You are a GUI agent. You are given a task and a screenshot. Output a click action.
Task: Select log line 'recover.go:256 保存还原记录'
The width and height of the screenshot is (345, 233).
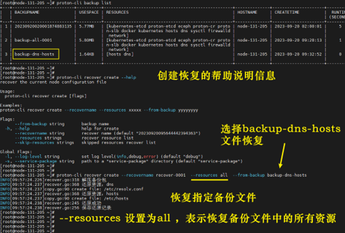56,208
